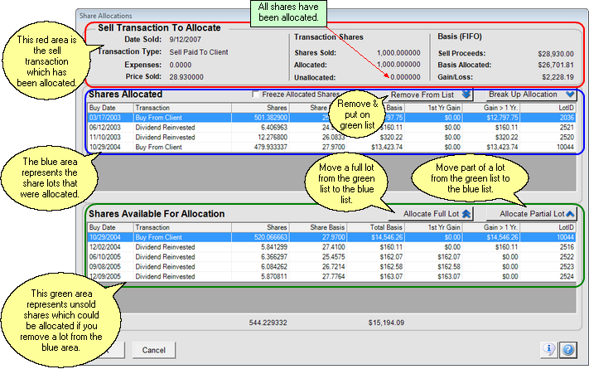The width and height of the screenshot is (589, 369).
Task: Click Buy Date header in Shares Allocated
Action: 110,108
